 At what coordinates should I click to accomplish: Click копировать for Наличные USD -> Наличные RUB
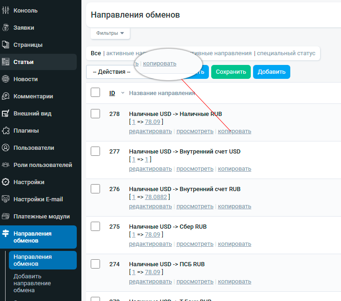(x=234, y=131)
